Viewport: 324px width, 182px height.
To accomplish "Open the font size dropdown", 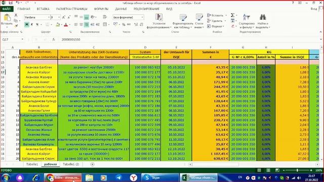I will pyautogui.click(x=59, y=17).
